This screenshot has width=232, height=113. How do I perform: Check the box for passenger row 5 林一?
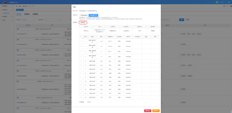click(81, 61)
